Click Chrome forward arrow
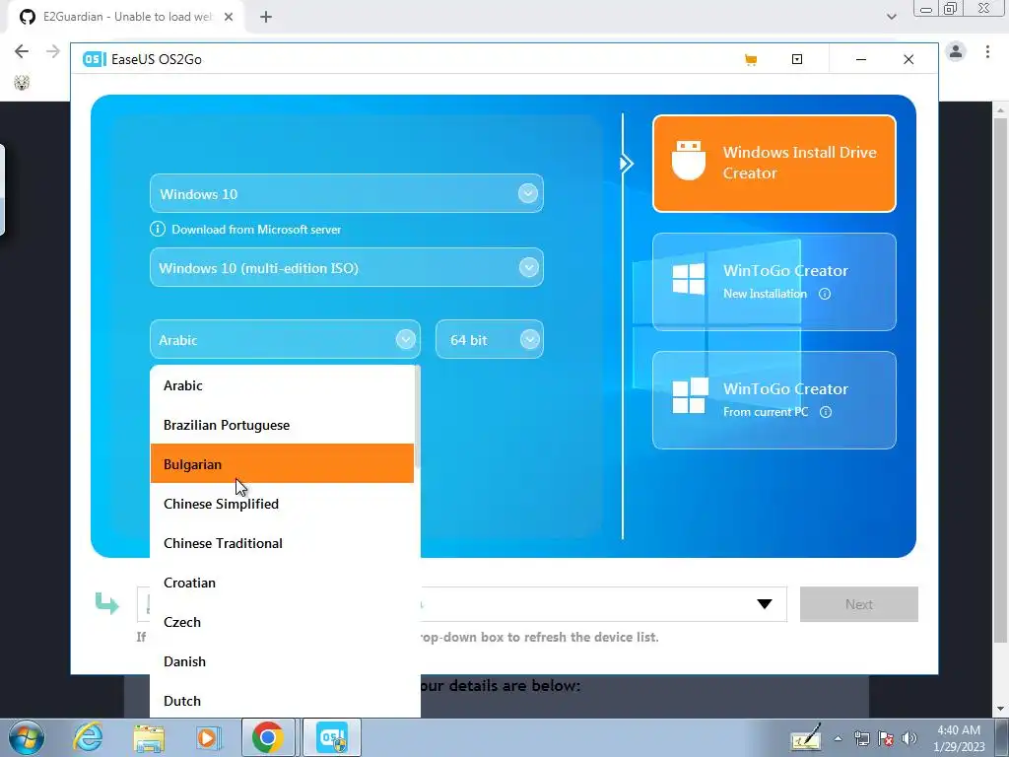The width and height of the screenshot is (1009, 757). point(53,51)
